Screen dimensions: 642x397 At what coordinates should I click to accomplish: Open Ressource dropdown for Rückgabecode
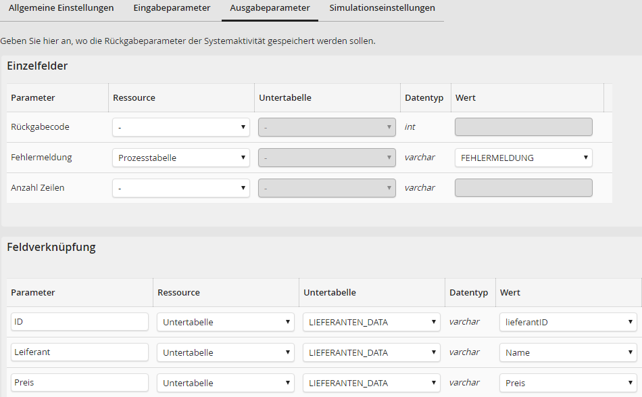180,127
